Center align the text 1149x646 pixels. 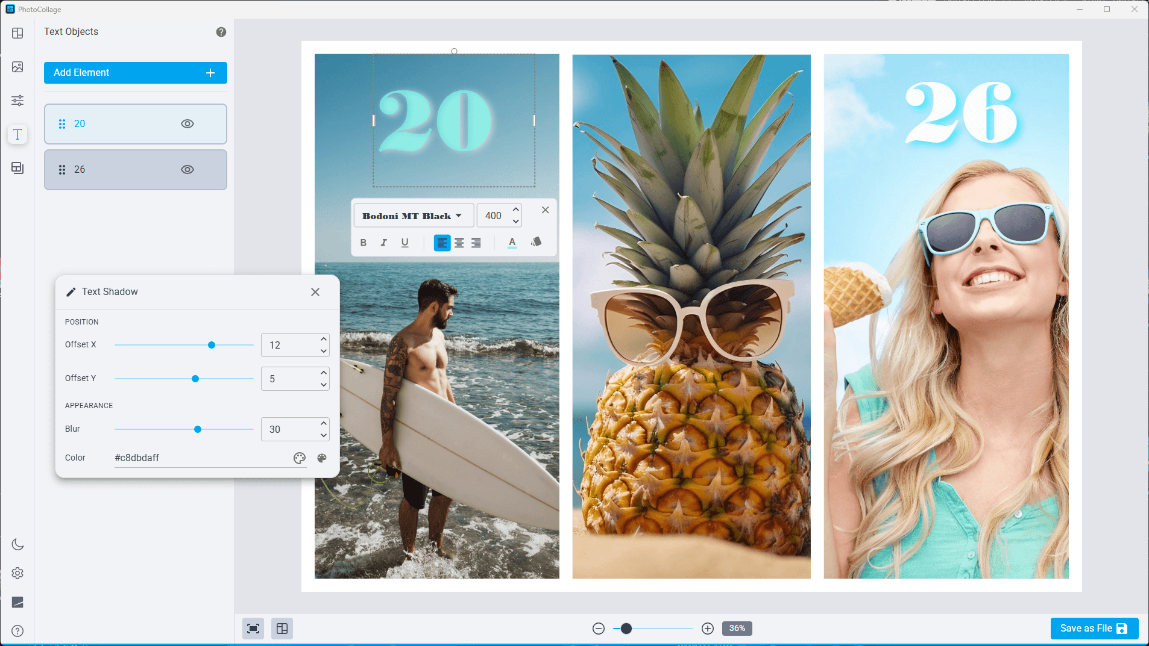click(459, 243)
